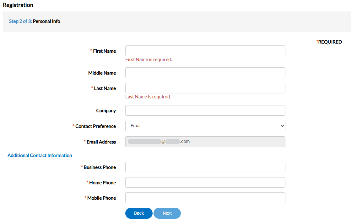This screenshot has width=357, height=220.
Task: Open the Contact Preference dropdown
Action: pyautogui.click(x=205, y=126)
